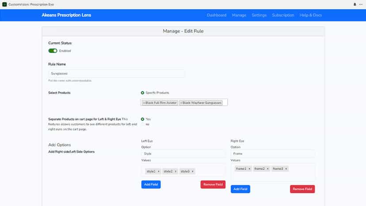Remove the style3 value tag
366x206 pixels.
pyautogui.click(x=193, y=172)
